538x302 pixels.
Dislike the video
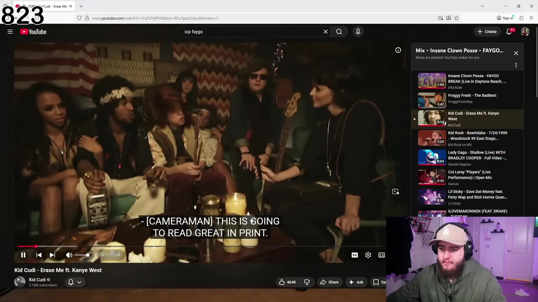(307, 282)
